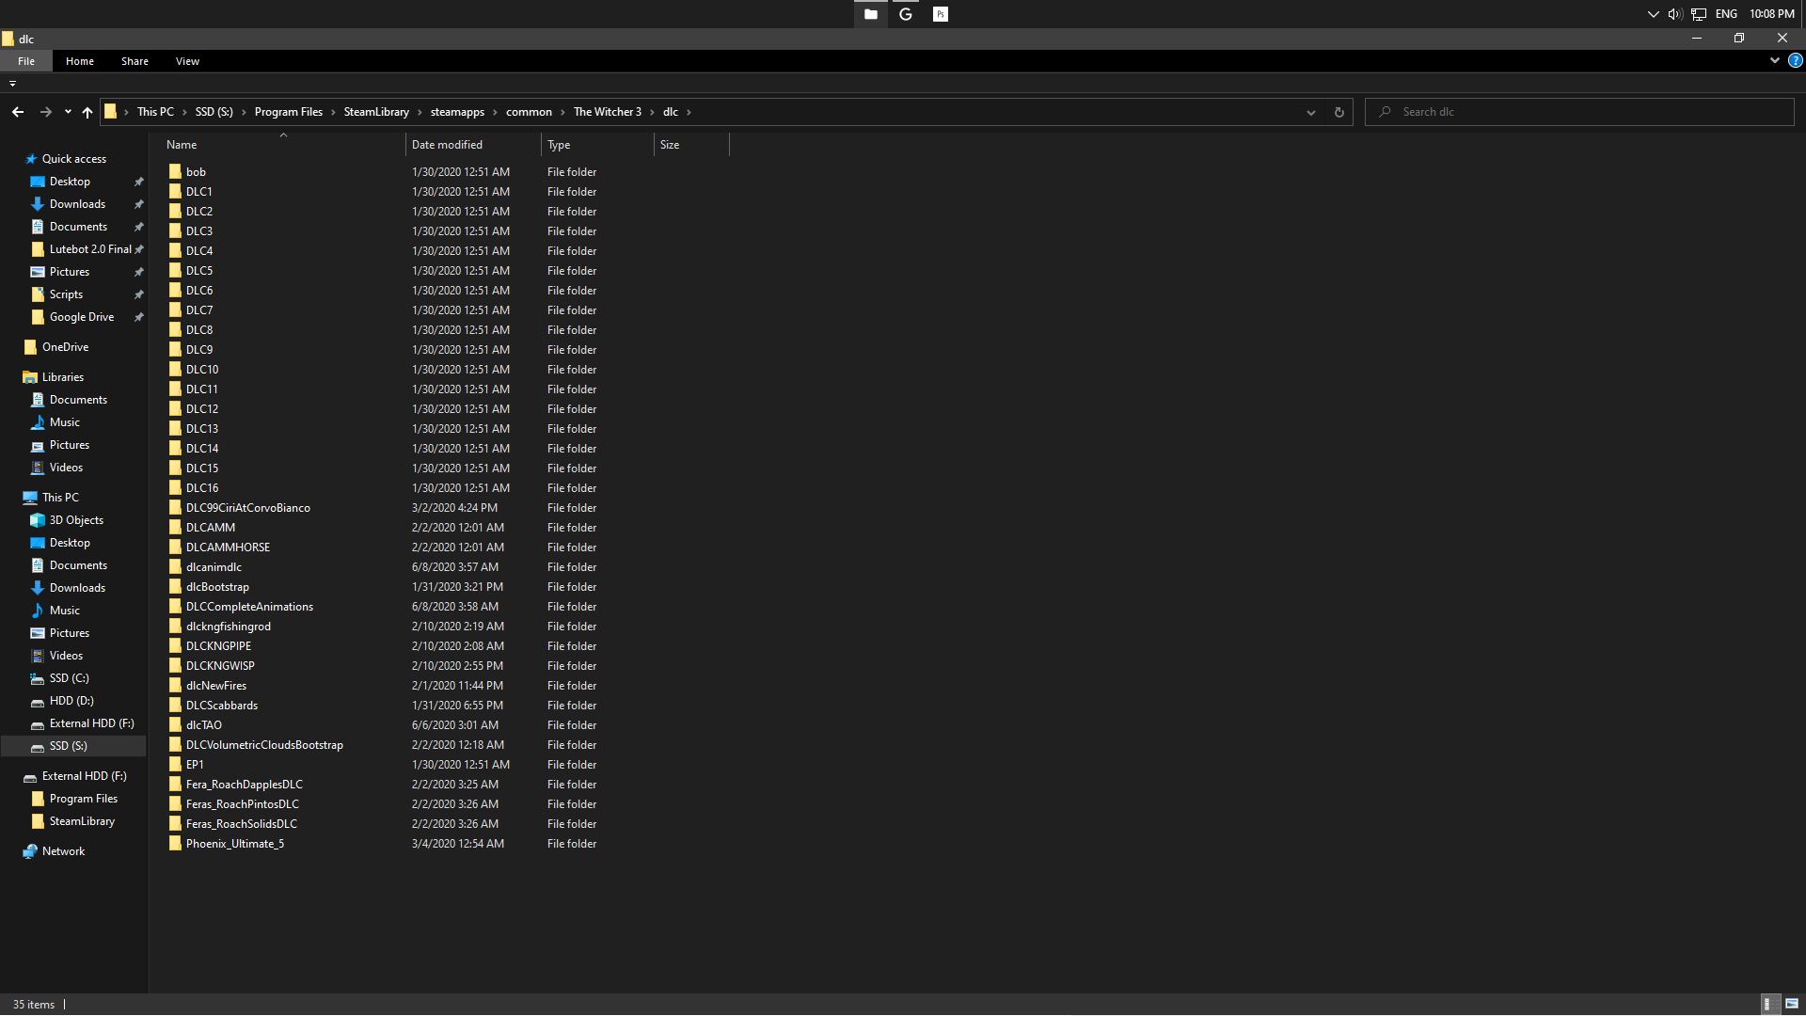
Task: Open Quick access in sidebar
Action: [73, 159]
